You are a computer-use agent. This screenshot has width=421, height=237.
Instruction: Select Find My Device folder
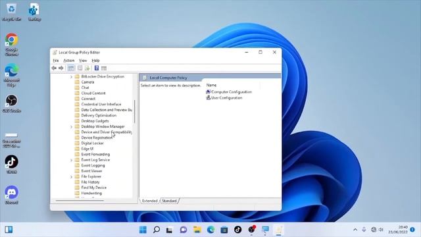point(91,188)
